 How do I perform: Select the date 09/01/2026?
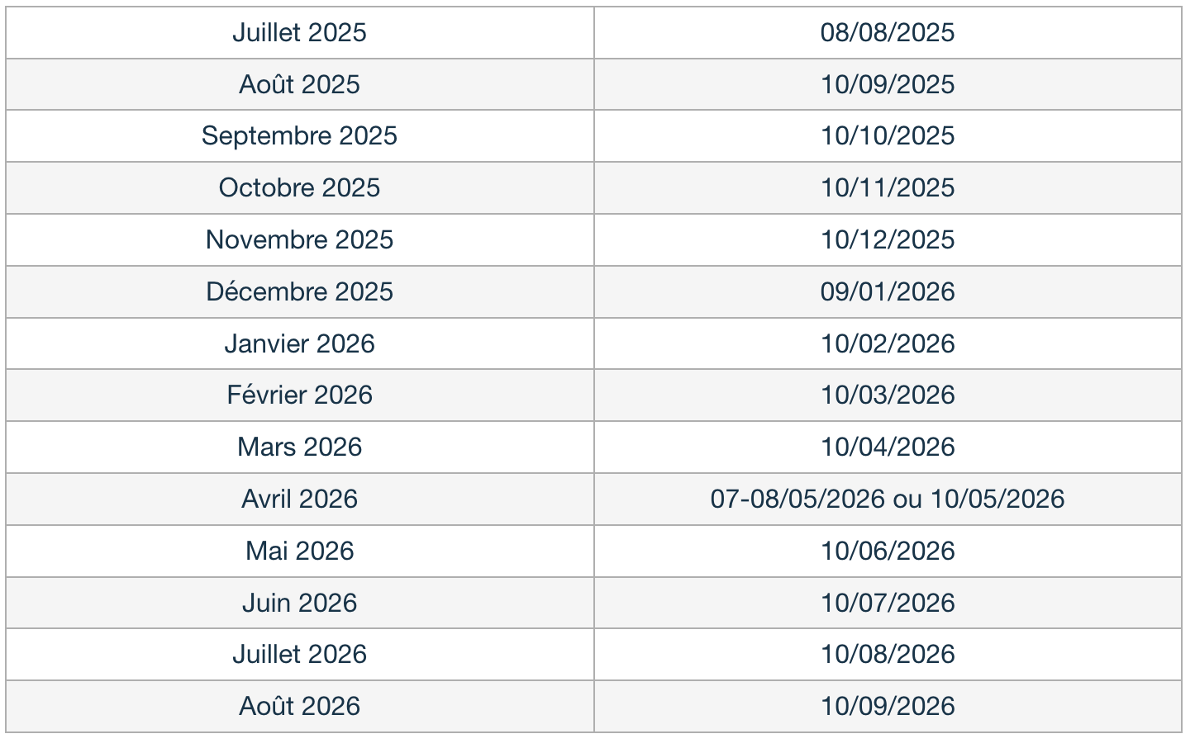tap(888, 292)
